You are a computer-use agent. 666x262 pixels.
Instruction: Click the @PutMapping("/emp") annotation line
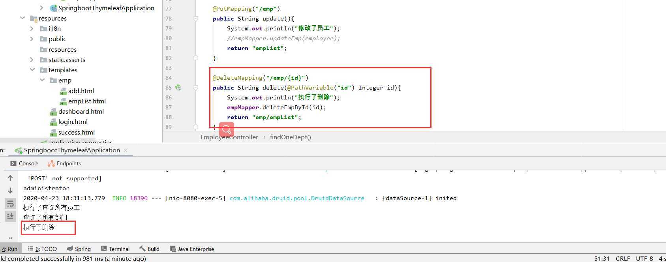(x=246, y=9)
